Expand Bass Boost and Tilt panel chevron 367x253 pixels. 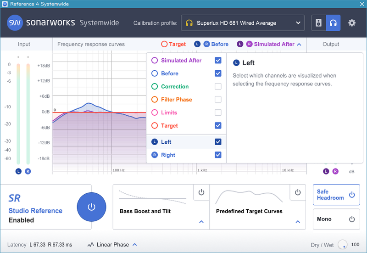(x=201, y=222)
